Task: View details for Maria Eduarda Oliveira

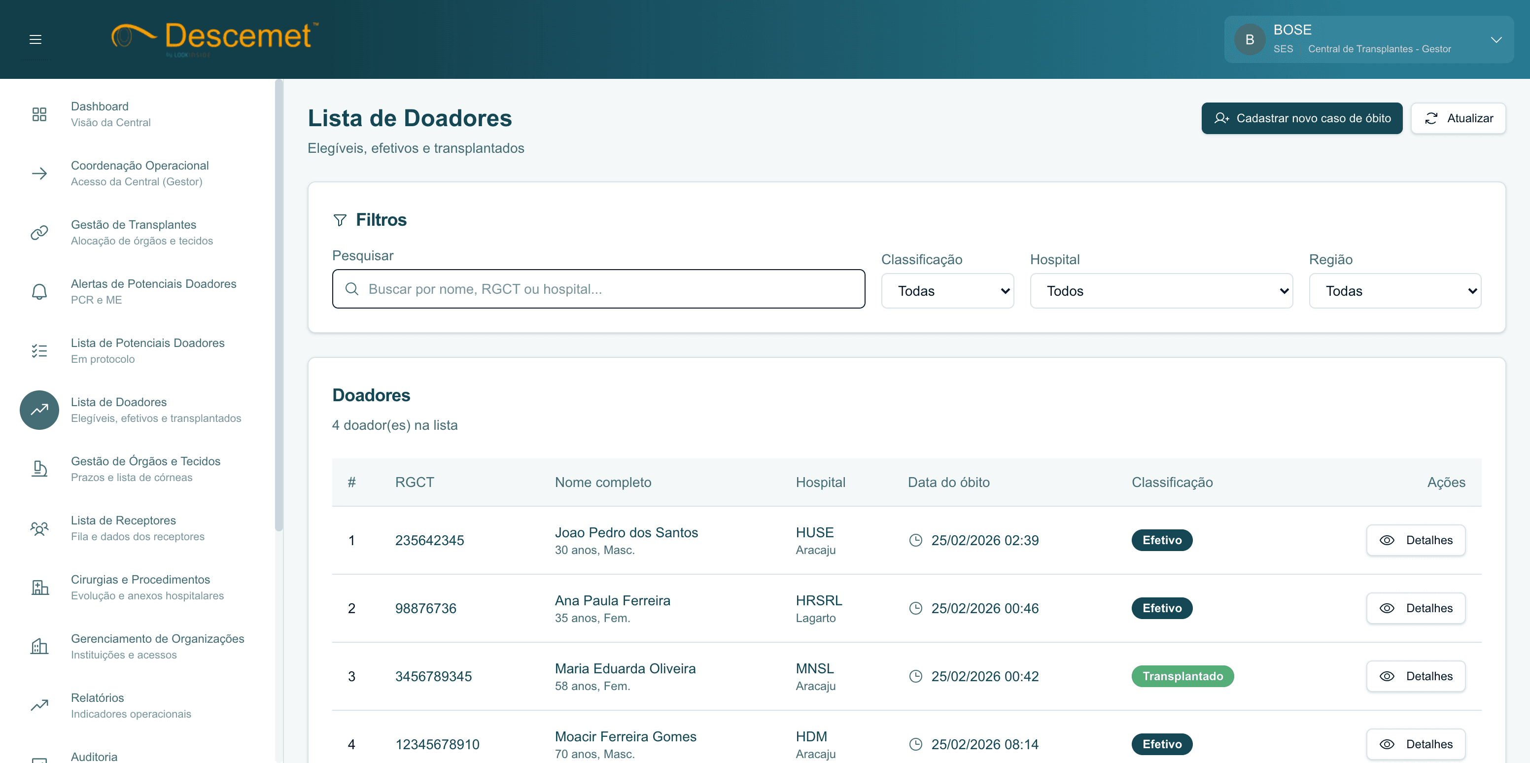Action: [1415, 676]
